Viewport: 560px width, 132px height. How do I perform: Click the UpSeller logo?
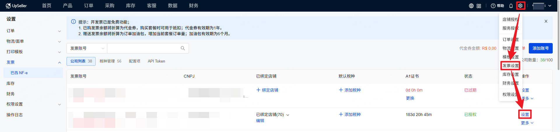coord(16,6)
